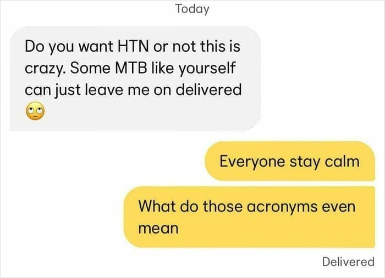The width and height of the screenshot is (385, 278).
Task: Click the eye-roll emoji in the gray message
Action: [35, 110]
